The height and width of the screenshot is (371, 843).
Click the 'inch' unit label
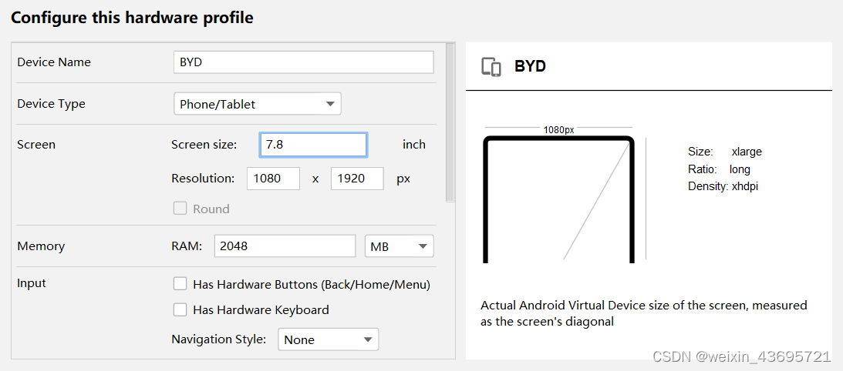pyautogui.click(x=414, y=145)
